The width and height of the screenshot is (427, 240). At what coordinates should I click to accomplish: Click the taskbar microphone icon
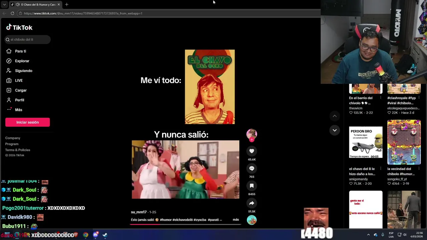coord(383,235)
